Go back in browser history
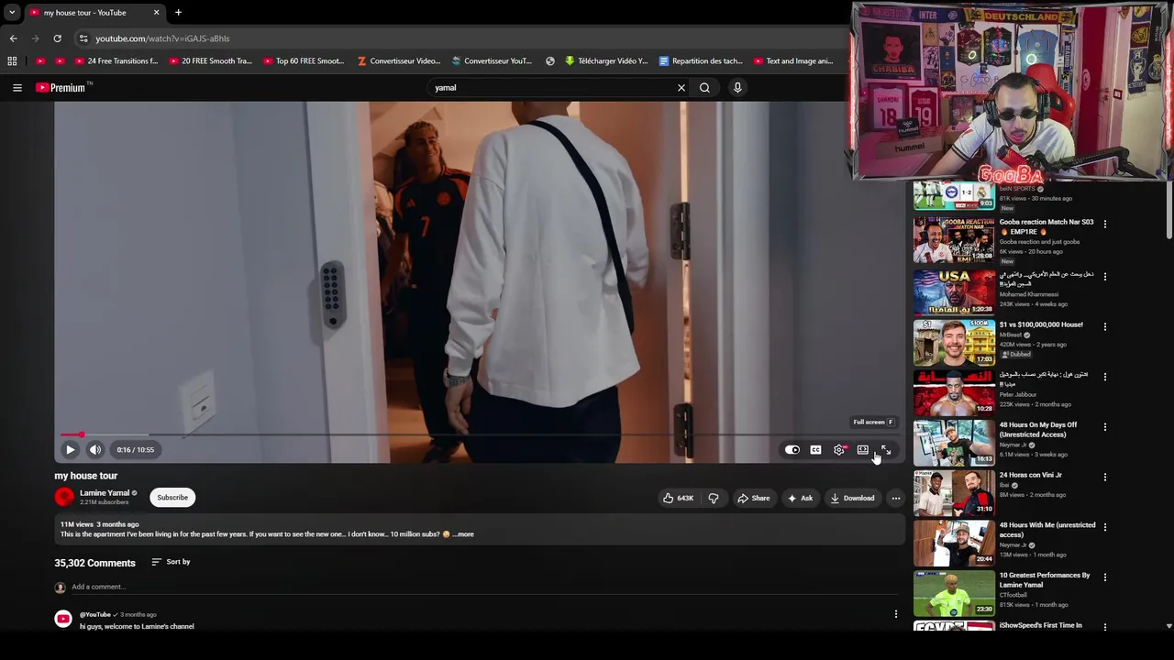 (13, 38)
